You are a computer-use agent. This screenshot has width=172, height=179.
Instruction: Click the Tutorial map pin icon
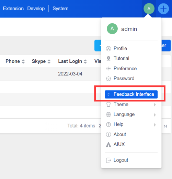click(x=108, y=59)
